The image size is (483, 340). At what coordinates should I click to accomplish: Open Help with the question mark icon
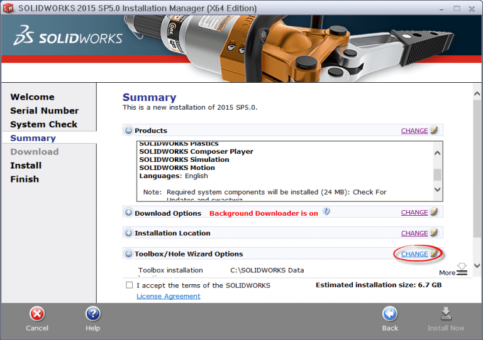pos(92,314)
